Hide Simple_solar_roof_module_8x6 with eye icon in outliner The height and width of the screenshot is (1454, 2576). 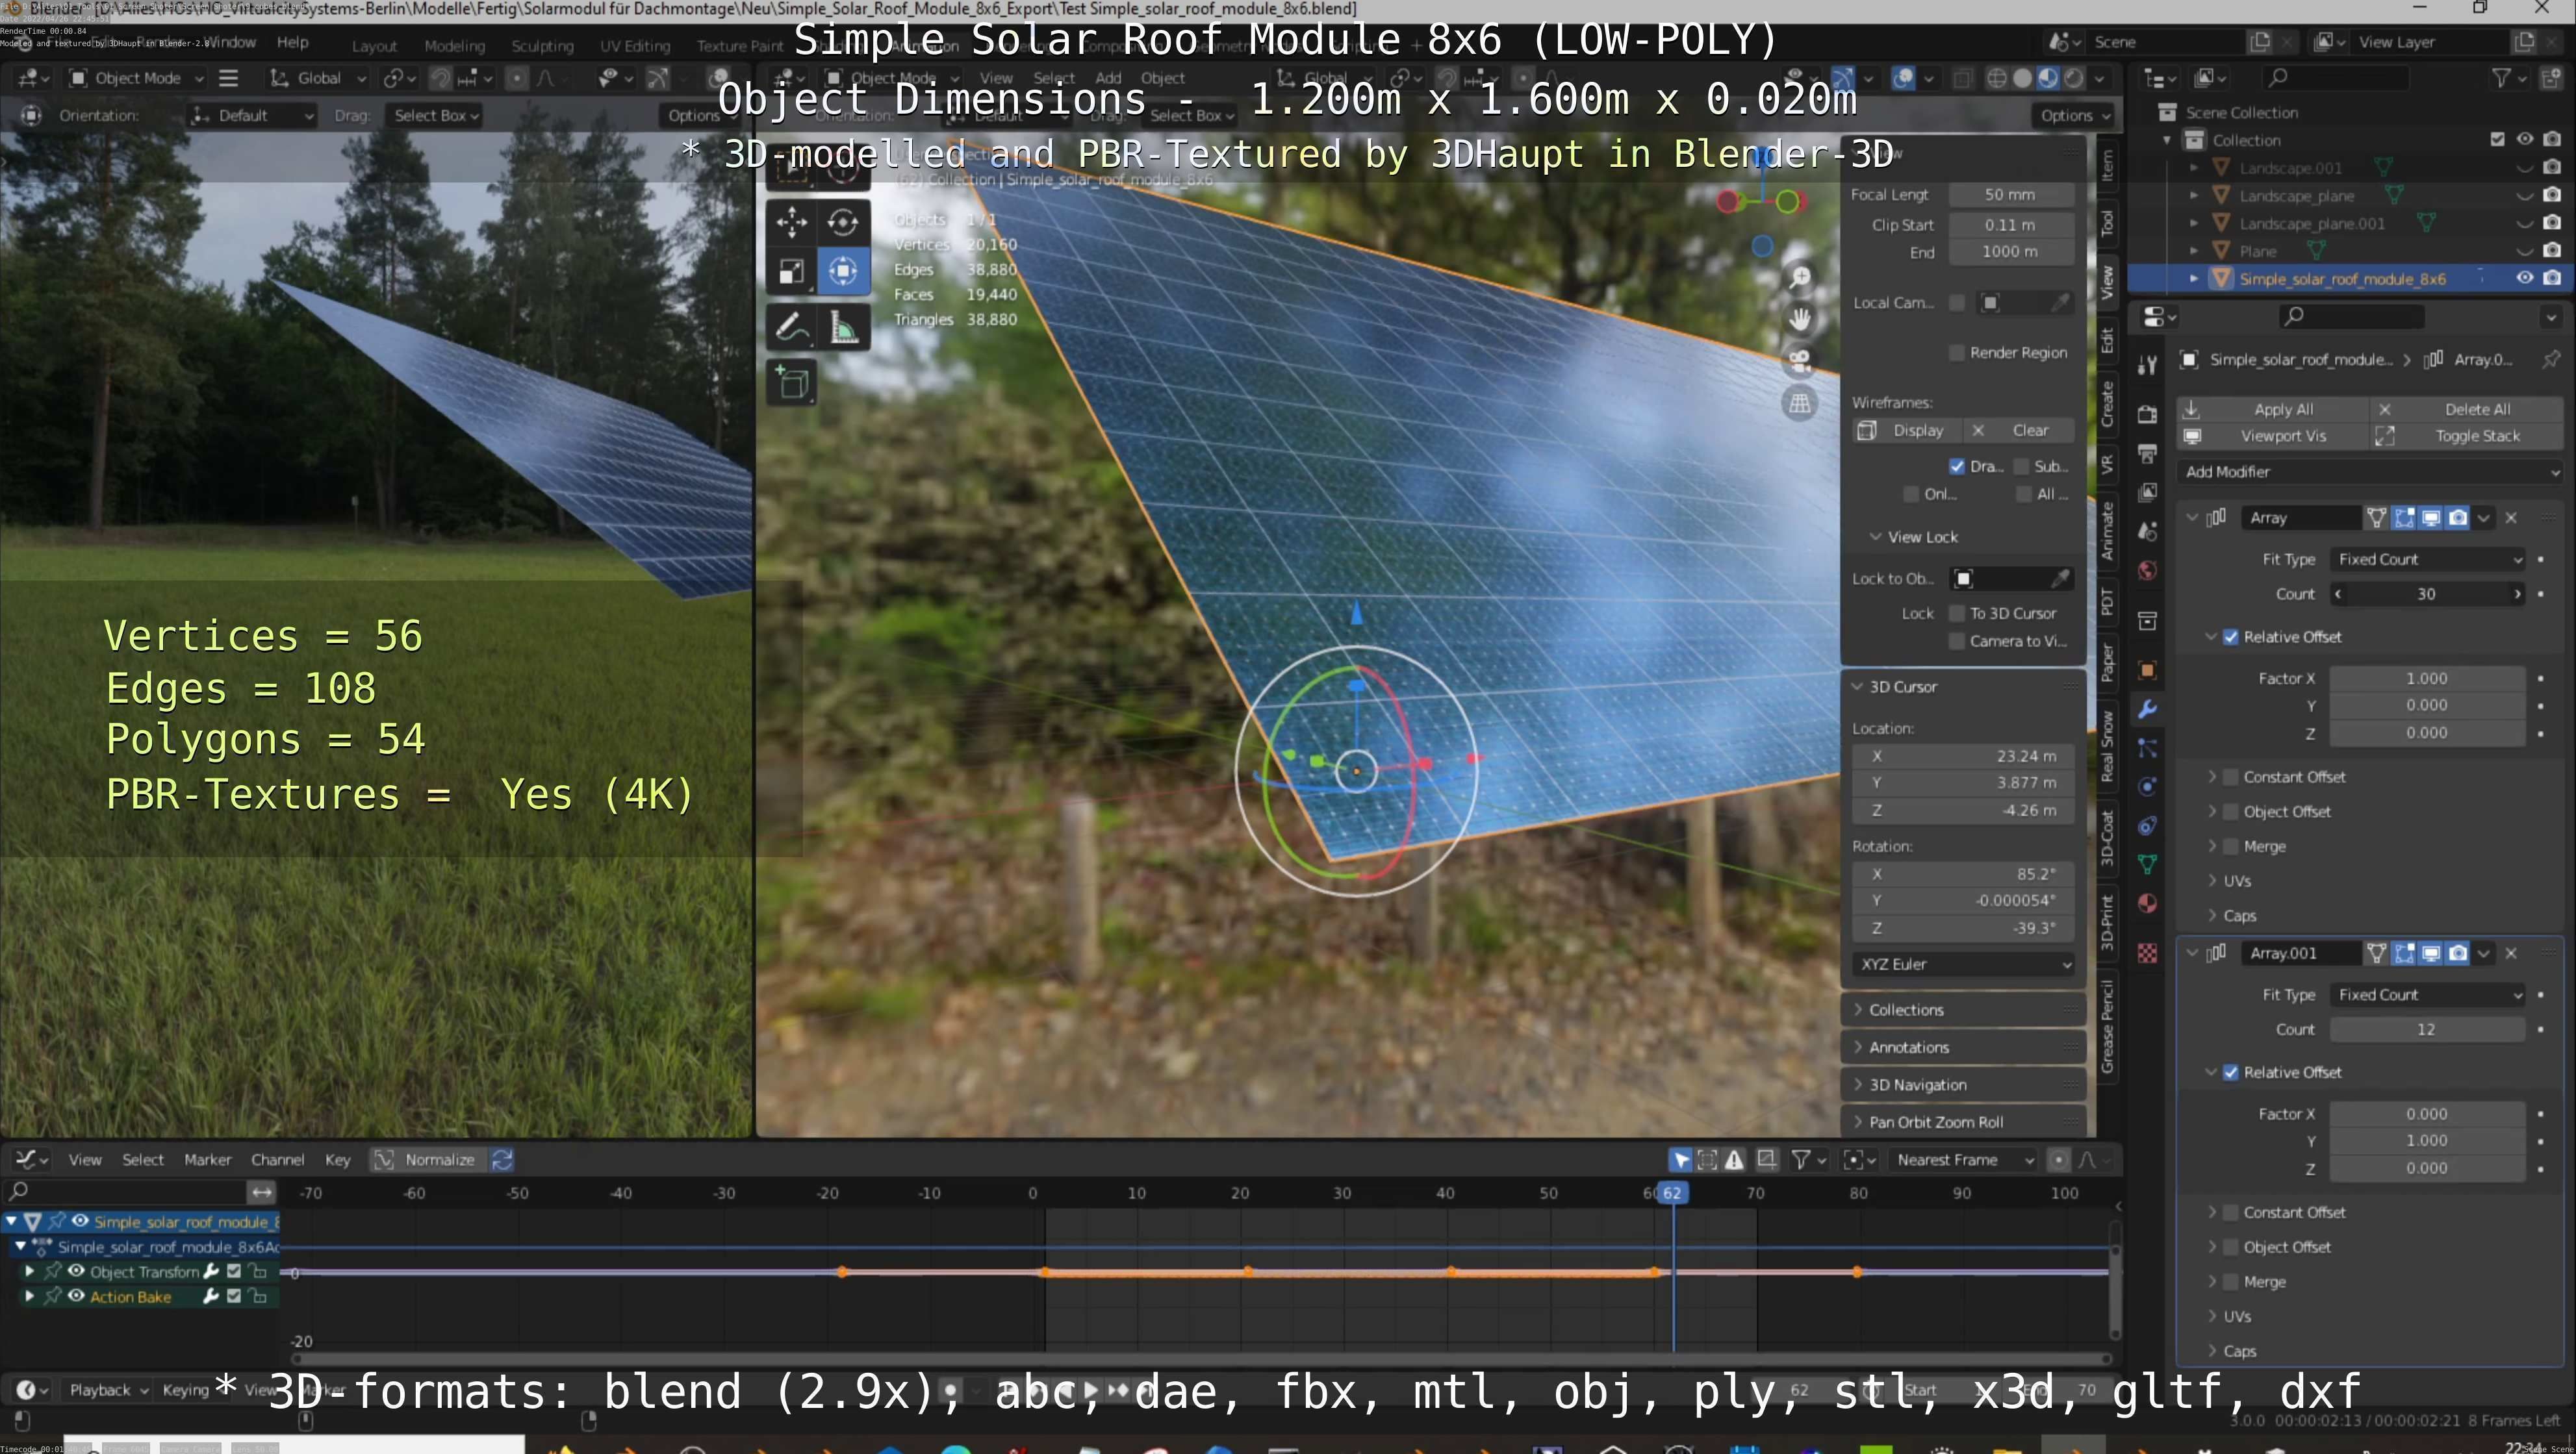[x=2525, y=278]
